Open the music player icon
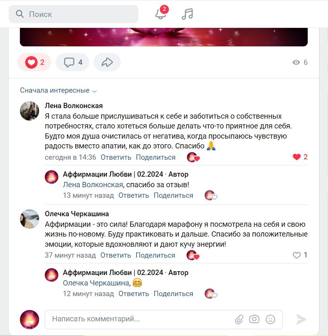The image size is (328, 336). click(187, 14)
